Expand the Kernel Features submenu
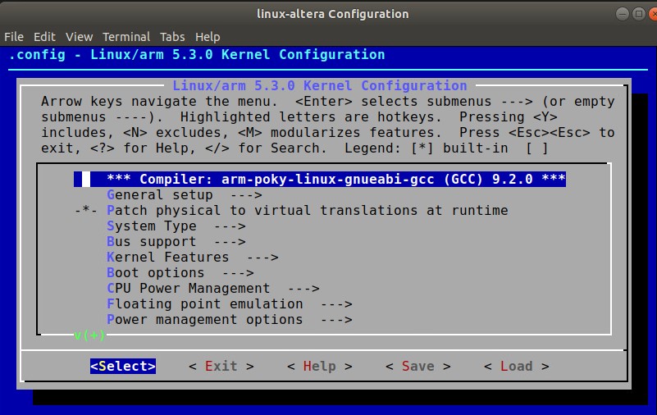This screenshot has width=657, height=415. [x=192, y=258]
